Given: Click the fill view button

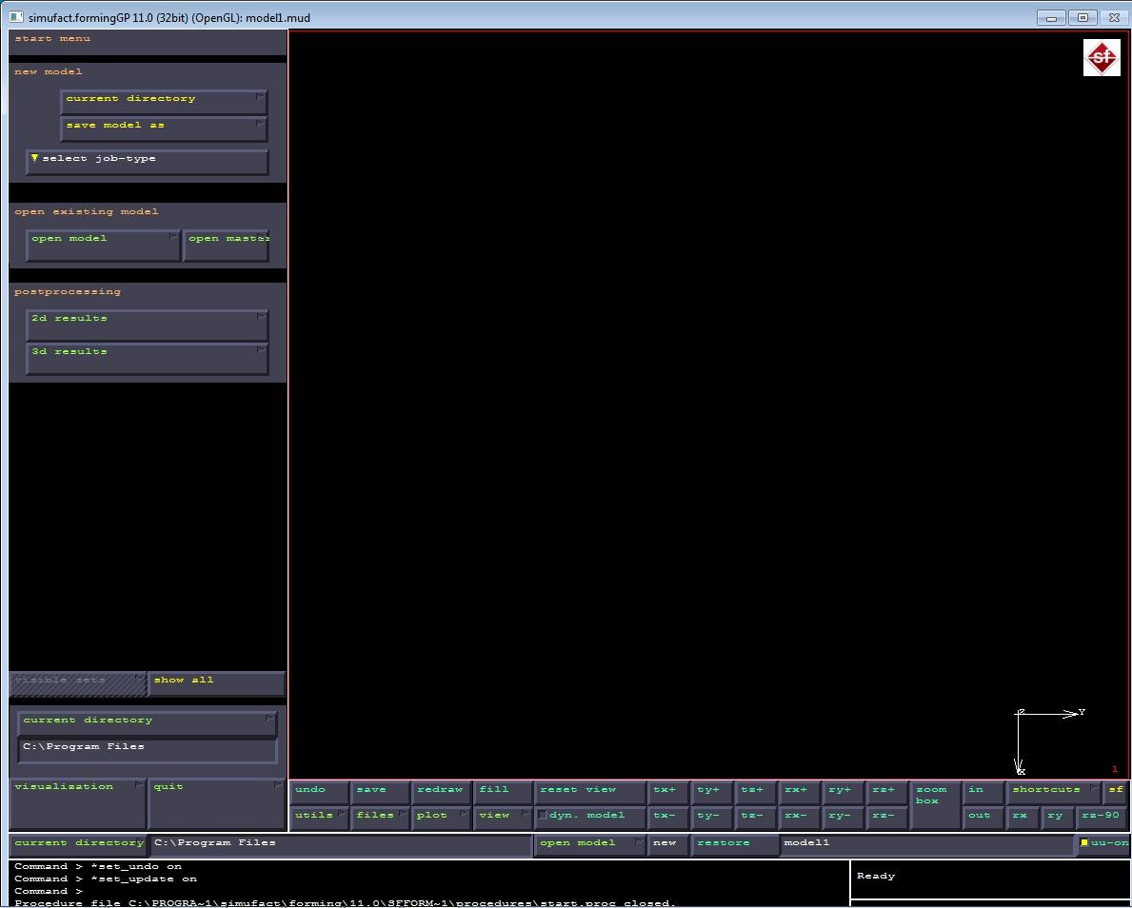Looking at the screenshot, I should tap(501, 790).
